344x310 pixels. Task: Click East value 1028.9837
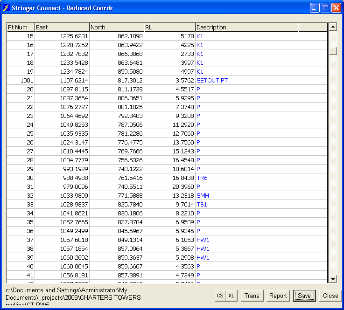[x=62, y=204]
